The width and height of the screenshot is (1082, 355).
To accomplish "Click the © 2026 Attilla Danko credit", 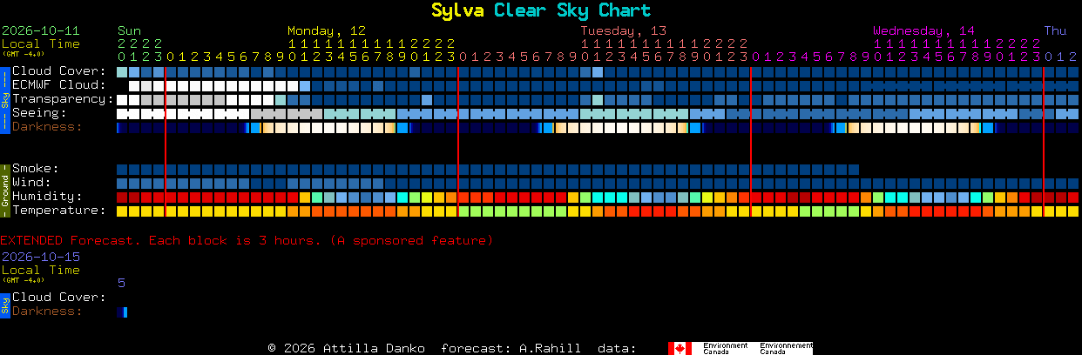I will 347,348.
